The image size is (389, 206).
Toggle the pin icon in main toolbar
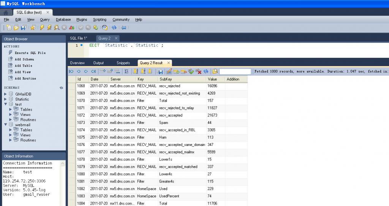tap(123, 27)
